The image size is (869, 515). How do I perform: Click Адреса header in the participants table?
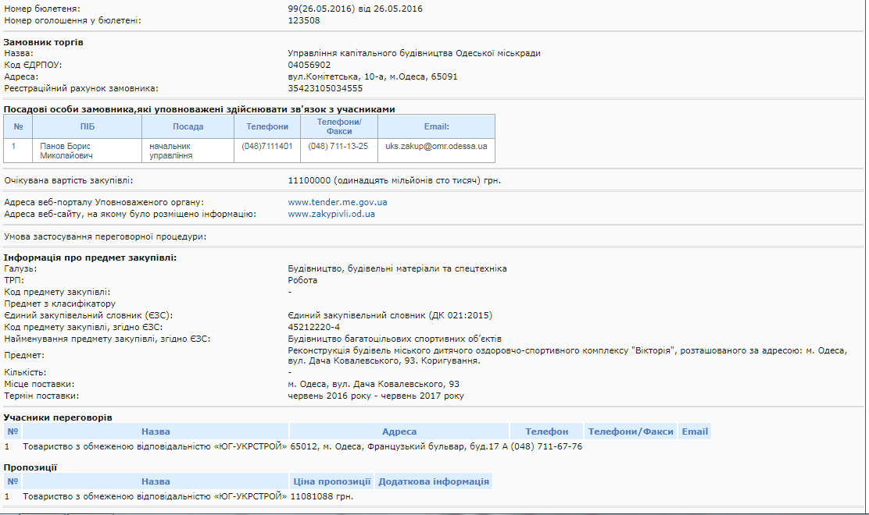pyautogui.click(x=399, y=432)
